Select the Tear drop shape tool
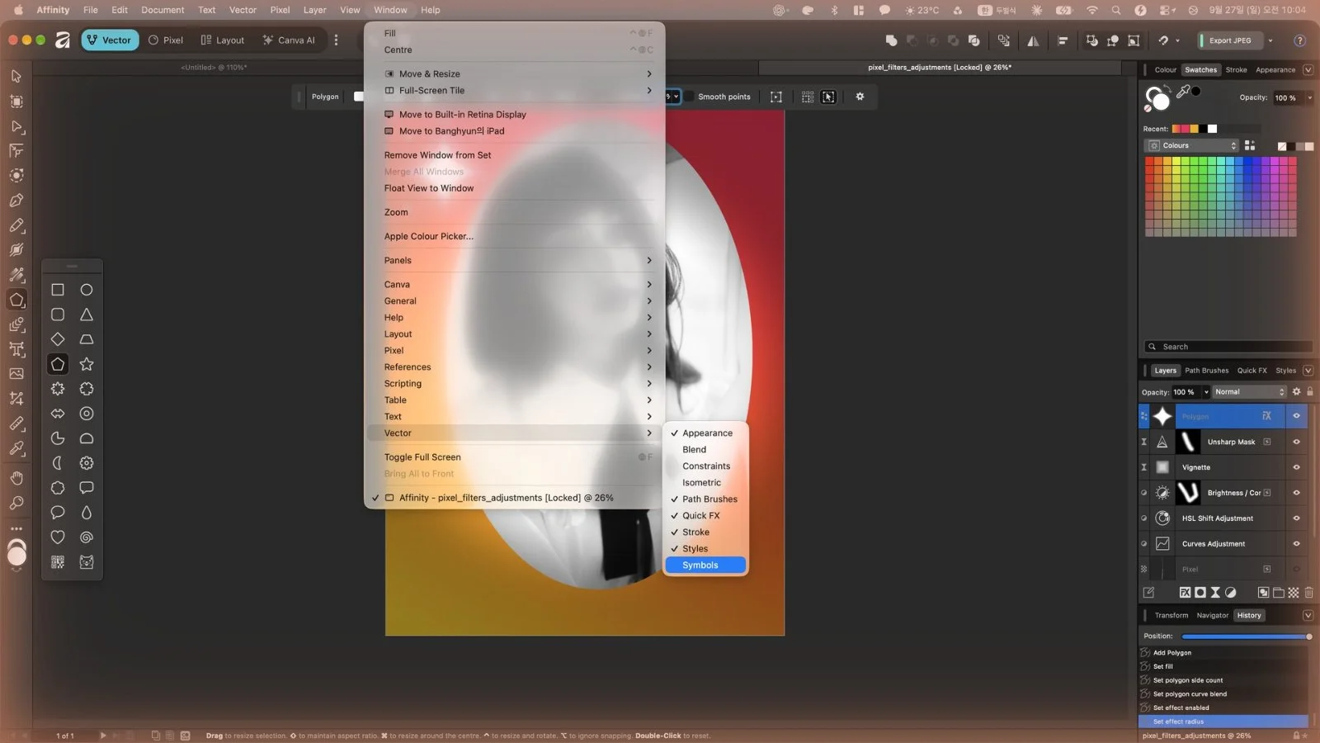1320x743 pixels. point(87,513)
